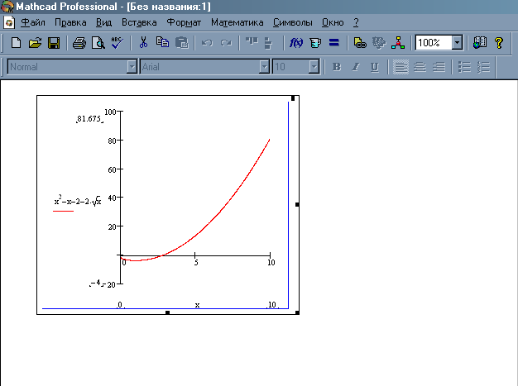Viewport: 518px width, 386px height.
Task: Click the right-side middle handle of plot
Action: 297,204
